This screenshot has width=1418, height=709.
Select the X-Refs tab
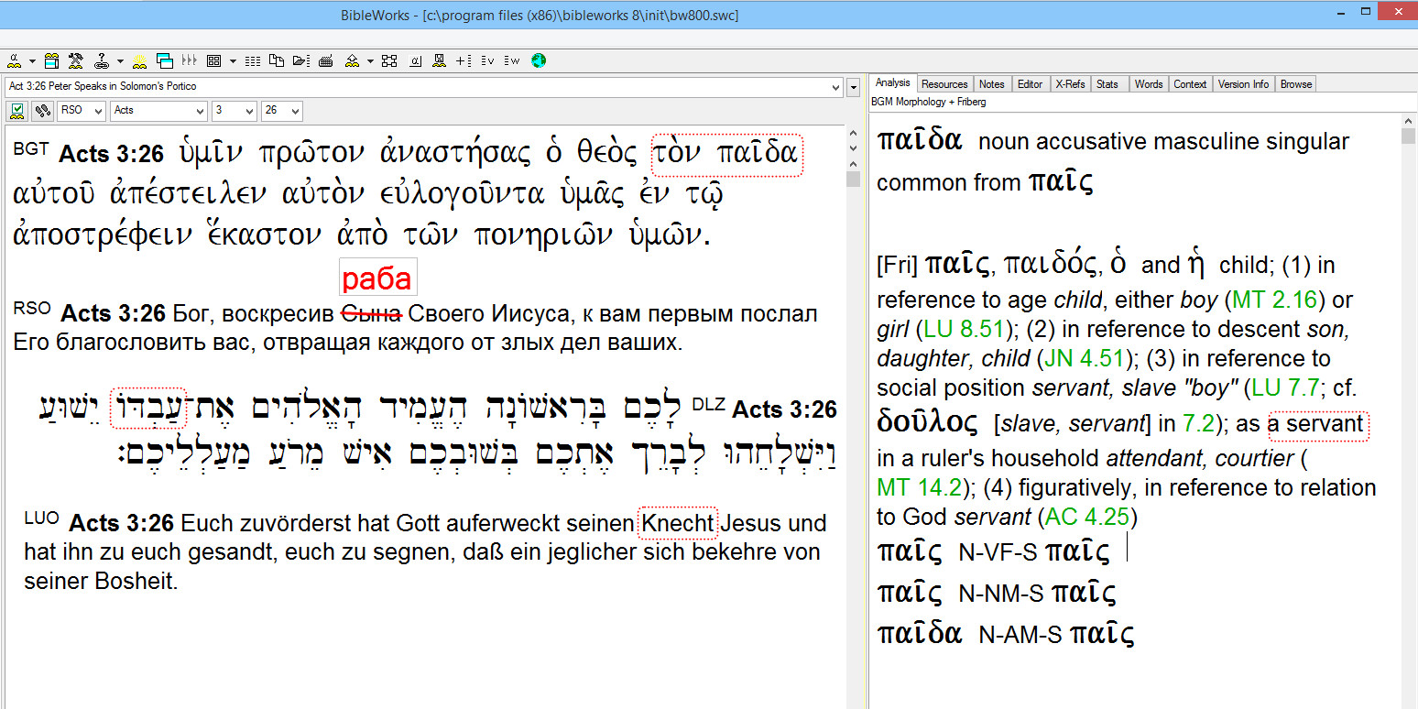1070,84
